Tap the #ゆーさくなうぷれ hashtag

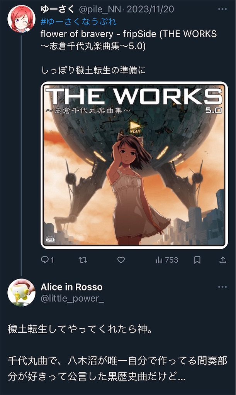click(78, 22)
